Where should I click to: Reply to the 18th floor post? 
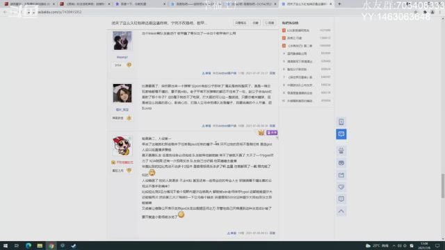pos(273,126)
